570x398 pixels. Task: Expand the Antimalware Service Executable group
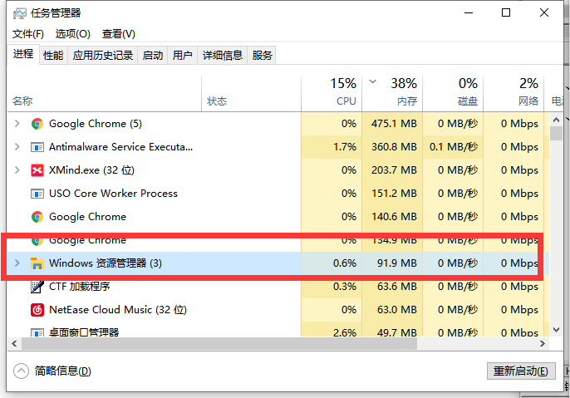pyautogui.click(x=17, y=147)
